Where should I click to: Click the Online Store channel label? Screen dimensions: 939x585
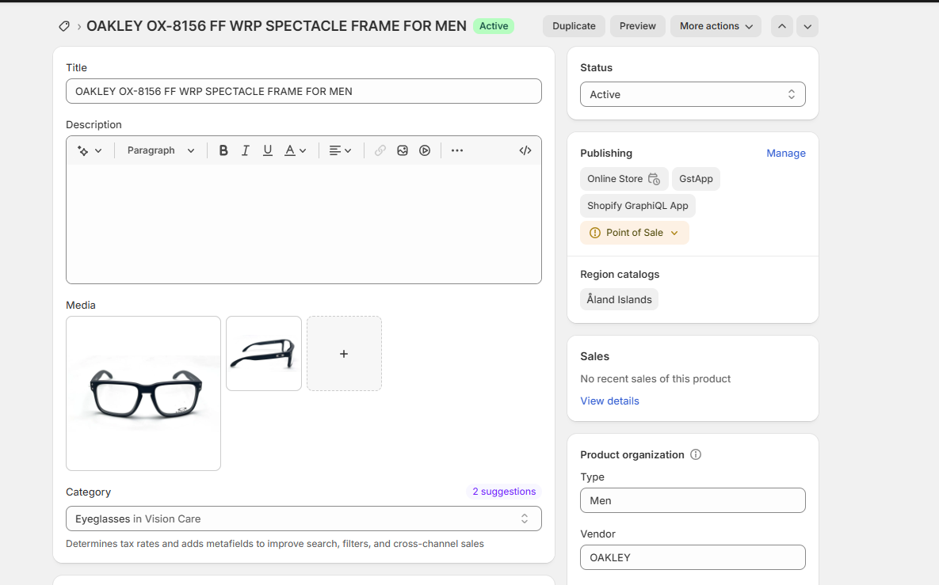(x=614, y=179)
